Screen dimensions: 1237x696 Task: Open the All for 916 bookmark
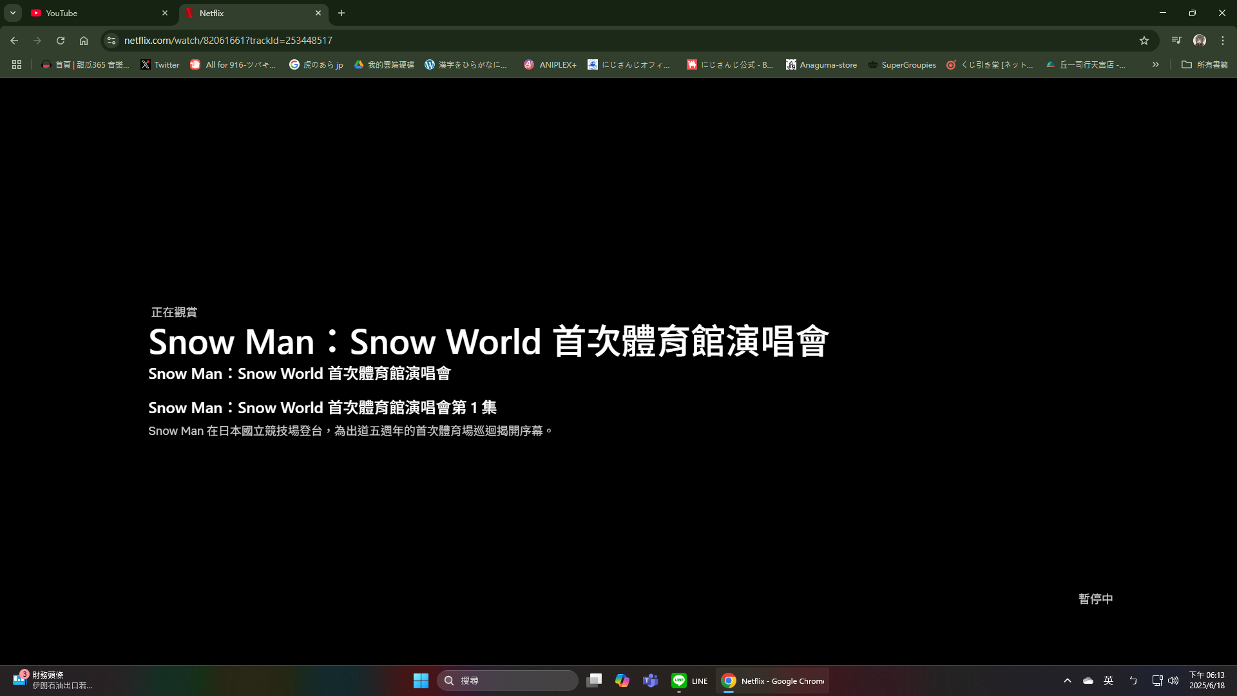(x=233, y=64)
